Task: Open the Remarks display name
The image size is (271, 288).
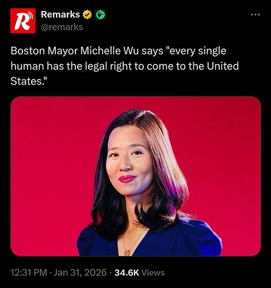Action: pyautogui.click(x=60, y=14)
